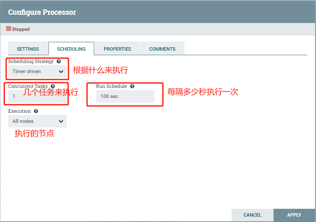
Task: Select the SCHEDULING tab
Action: (71, 49)
